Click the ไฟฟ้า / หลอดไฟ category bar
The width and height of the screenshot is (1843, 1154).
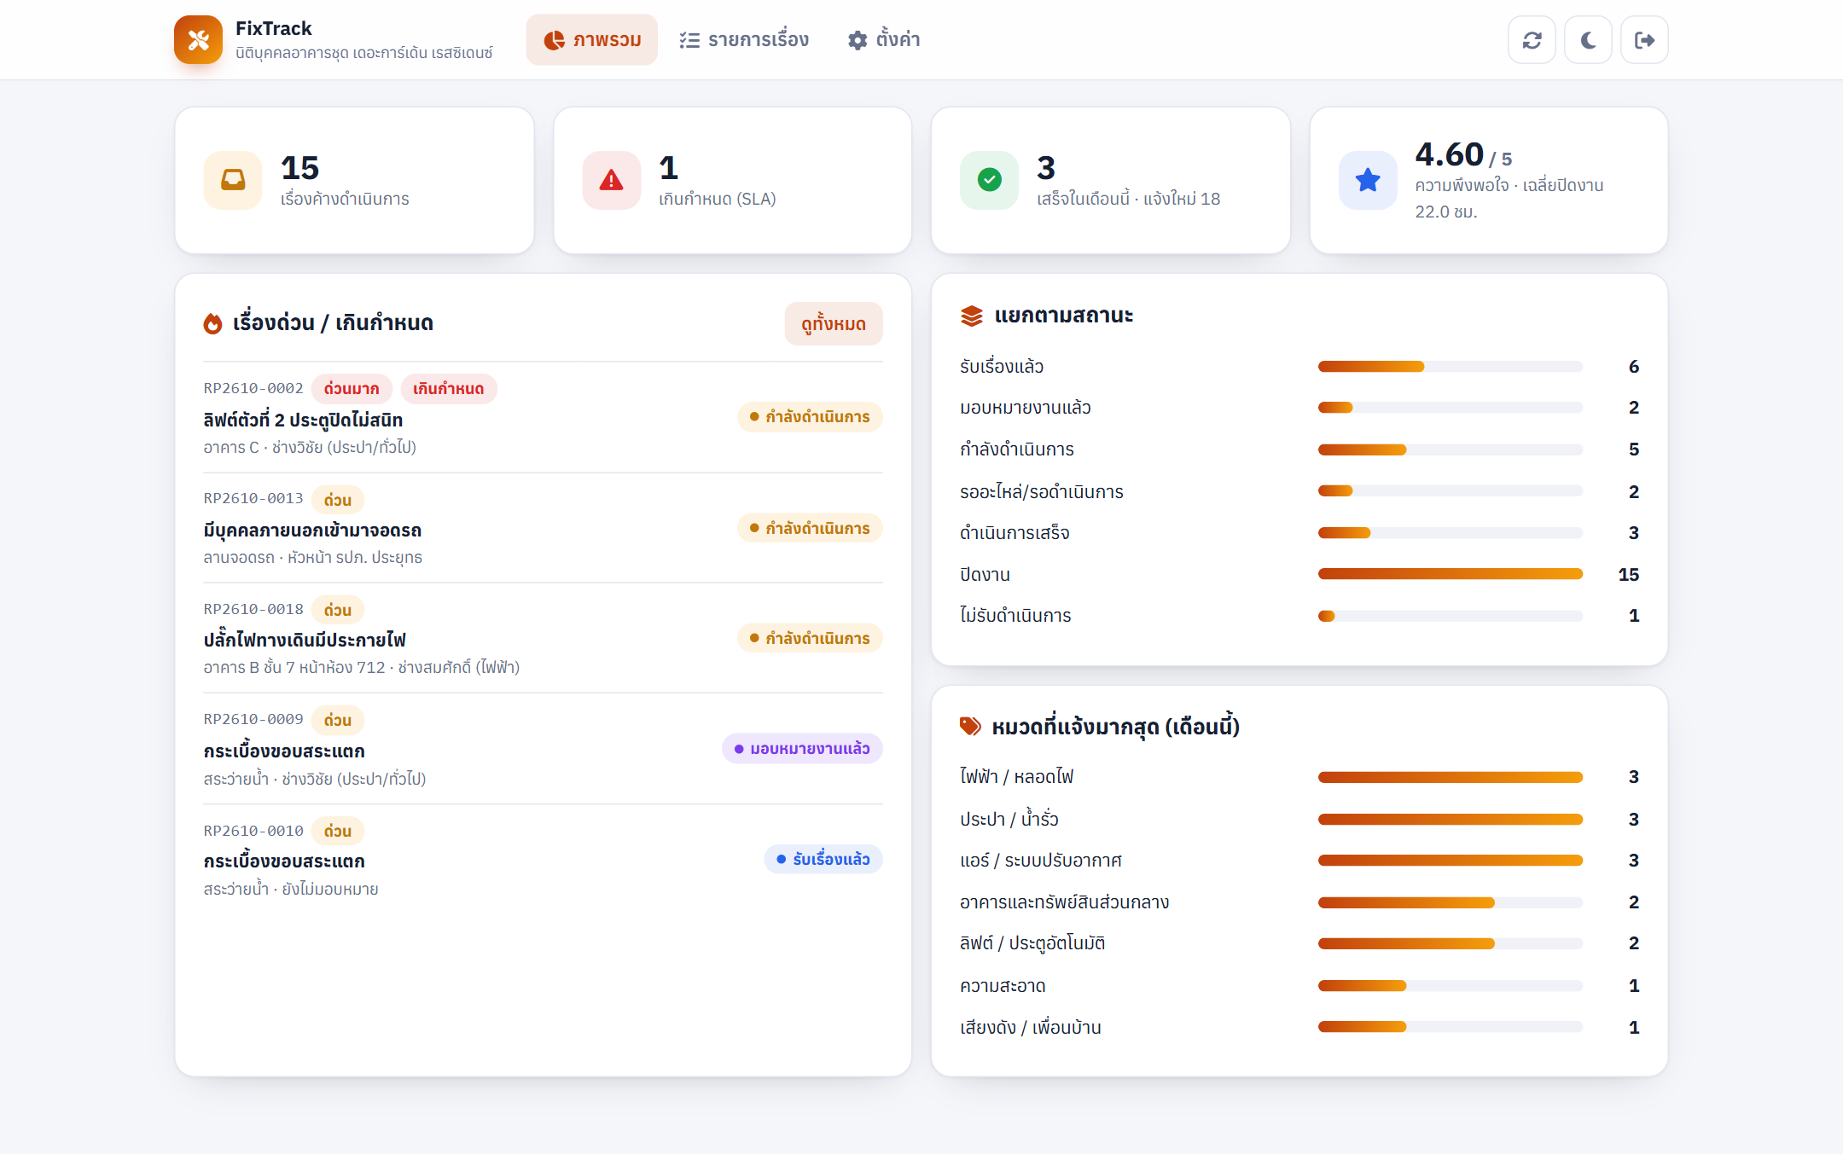1451,777
